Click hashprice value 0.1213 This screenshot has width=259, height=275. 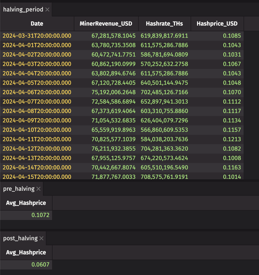click(x=232, y=139)
